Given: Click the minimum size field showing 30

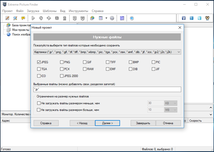Looking at the screenshot, I should [x=156, y=103].
